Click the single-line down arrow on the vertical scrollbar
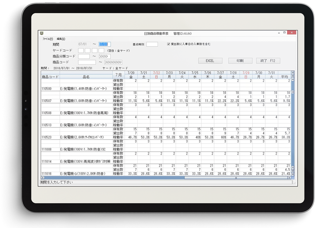316x228 pixels. pos(293,167)
